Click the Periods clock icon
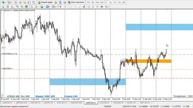 click(47, 7)
